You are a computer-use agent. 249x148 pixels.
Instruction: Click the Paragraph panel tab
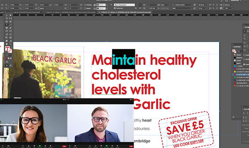(x=247, y=27)
